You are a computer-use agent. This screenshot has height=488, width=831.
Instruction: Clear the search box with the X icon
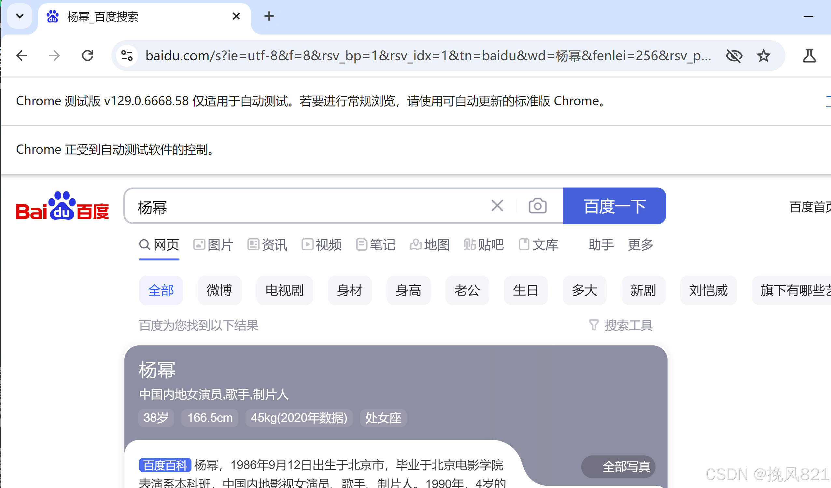click(x=497, y=206)
